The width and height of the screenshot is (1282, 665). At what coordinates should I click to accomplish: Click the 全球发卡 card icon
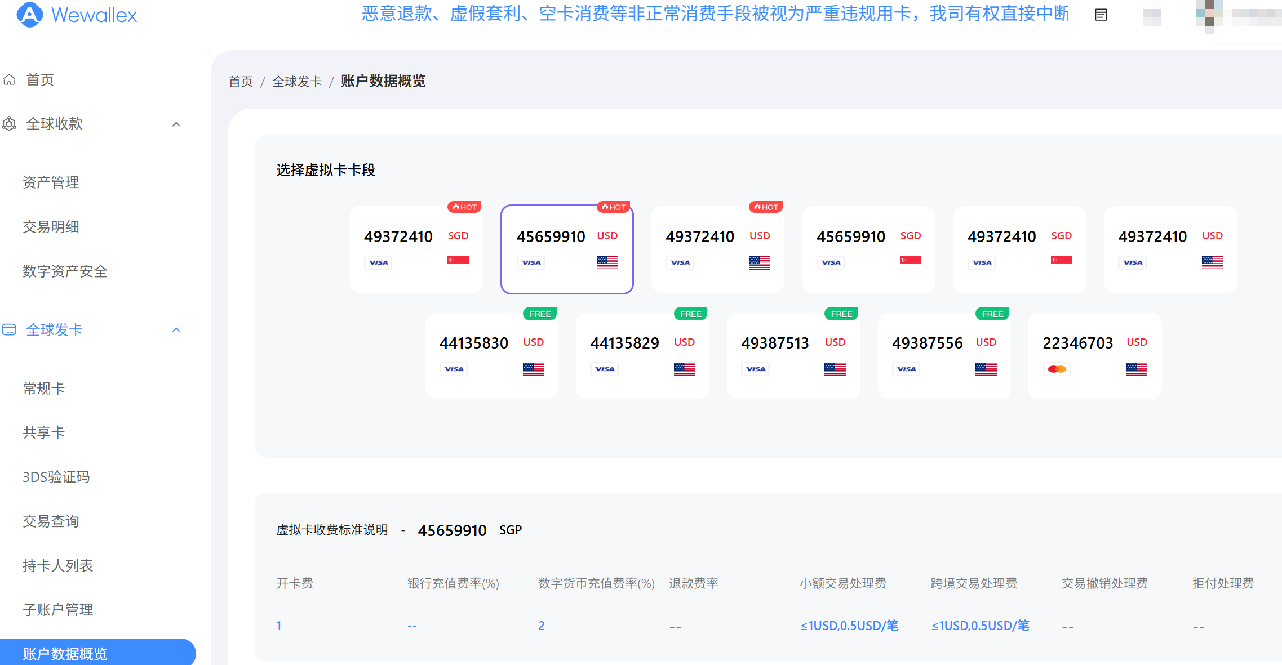(x=10, y=330)
